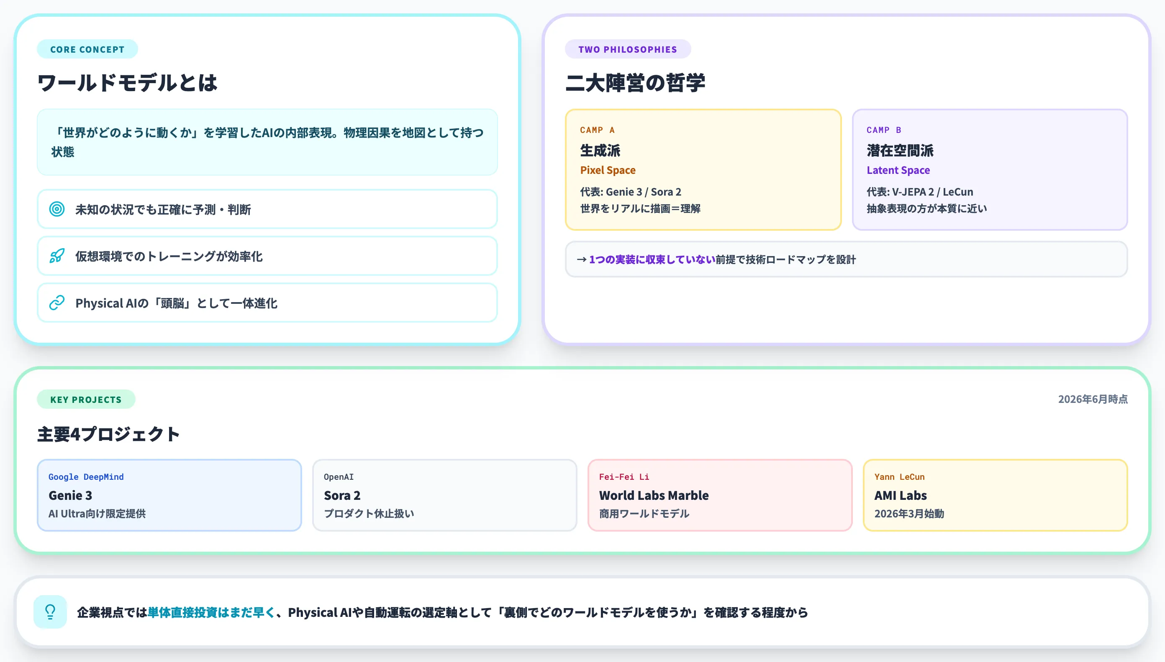1165x662 pixels.
Task: Open the Sora 2 project card
Action: (445, 495)
